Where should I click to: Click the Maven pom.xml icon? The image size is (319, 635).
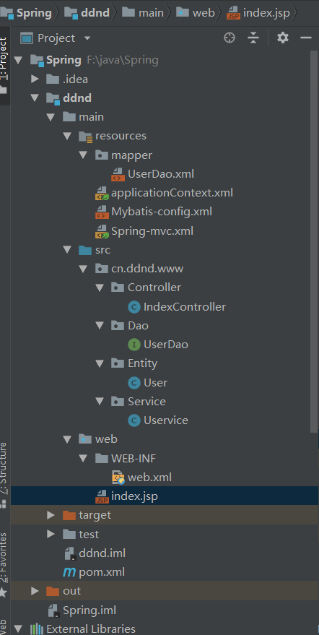pos(69,572)
